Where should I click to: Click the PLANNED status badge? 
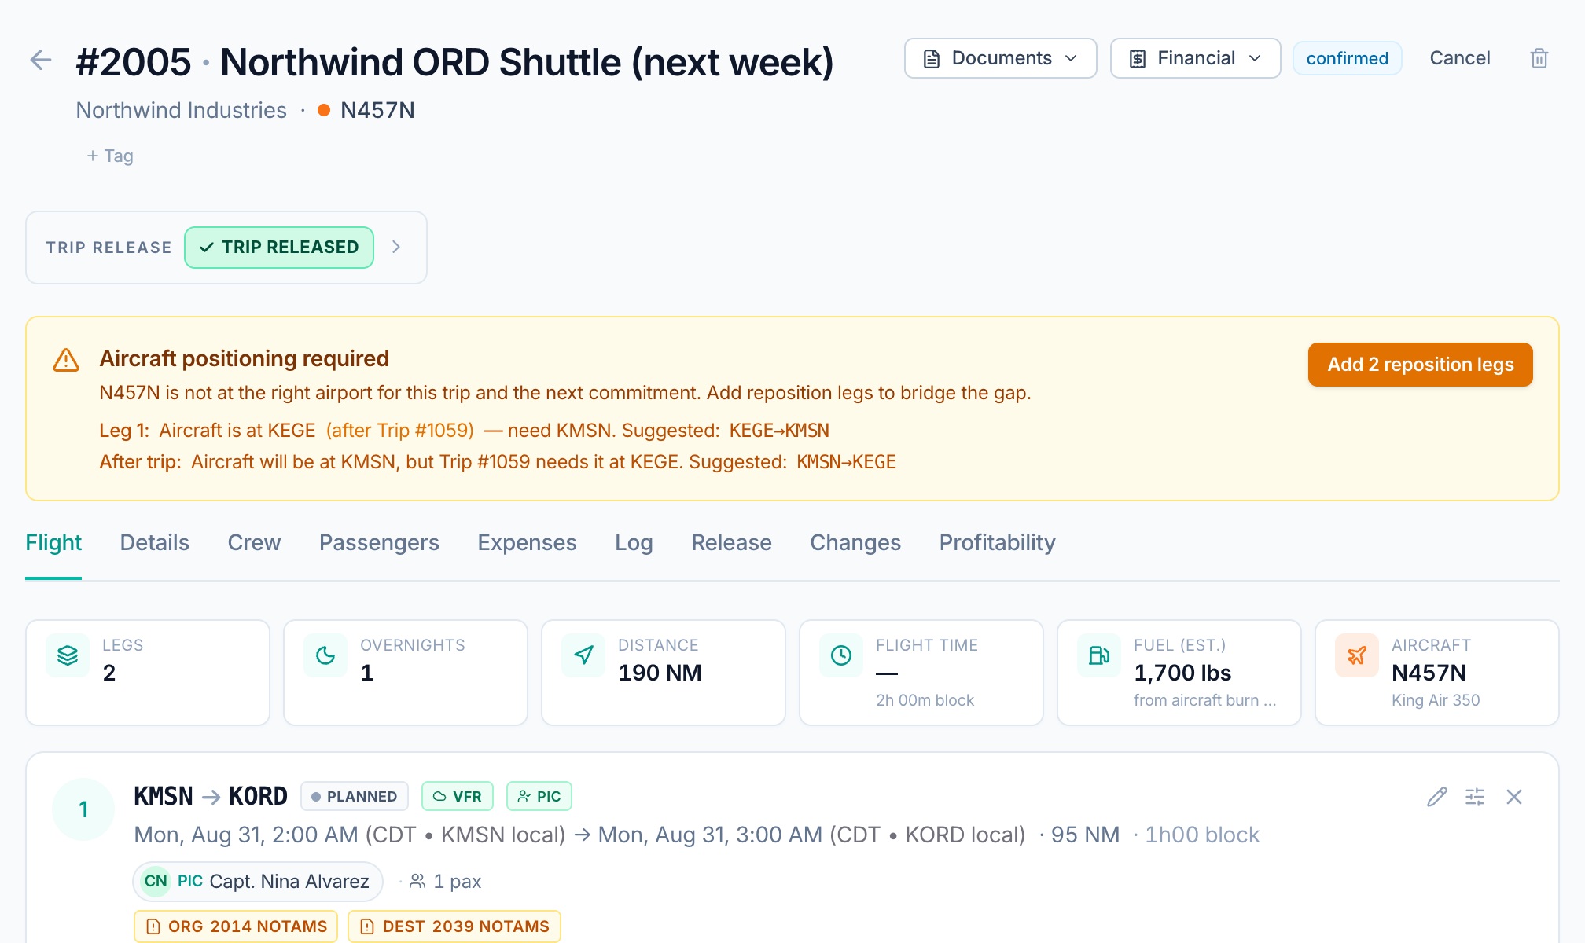coord(355,796)
